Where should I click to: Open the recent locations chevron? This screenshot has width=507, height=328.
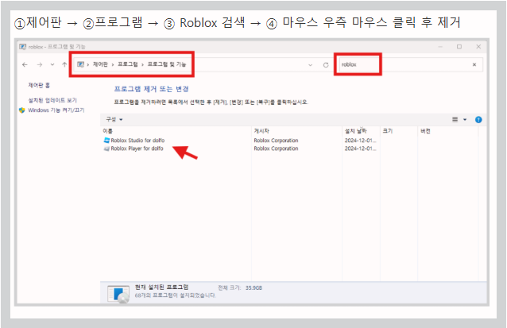point(52,64)
